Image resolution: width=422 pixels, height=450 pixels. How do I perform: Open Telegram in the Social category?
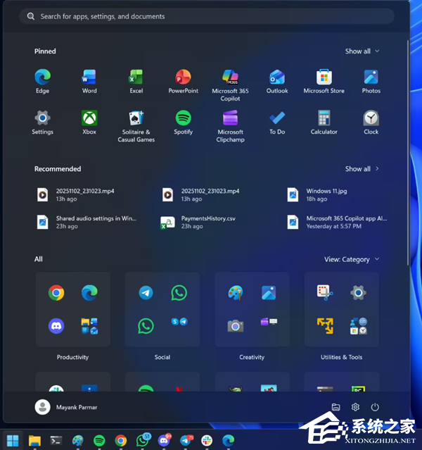[146, 293]
